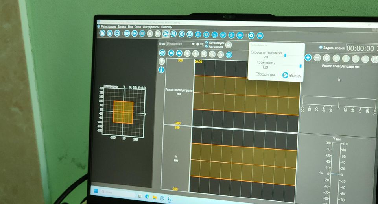The image size is (378, 204).
Task: Open the Вид menu
Action: (x=131, y=26)
